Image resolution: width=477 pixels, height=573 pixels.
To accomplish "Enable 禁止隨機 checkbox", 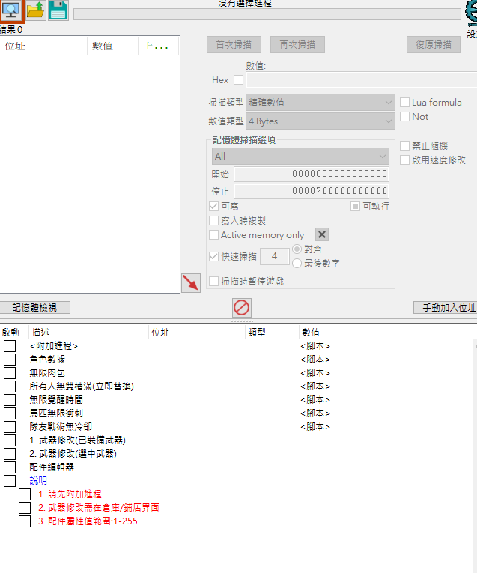I will pos(404,146).
